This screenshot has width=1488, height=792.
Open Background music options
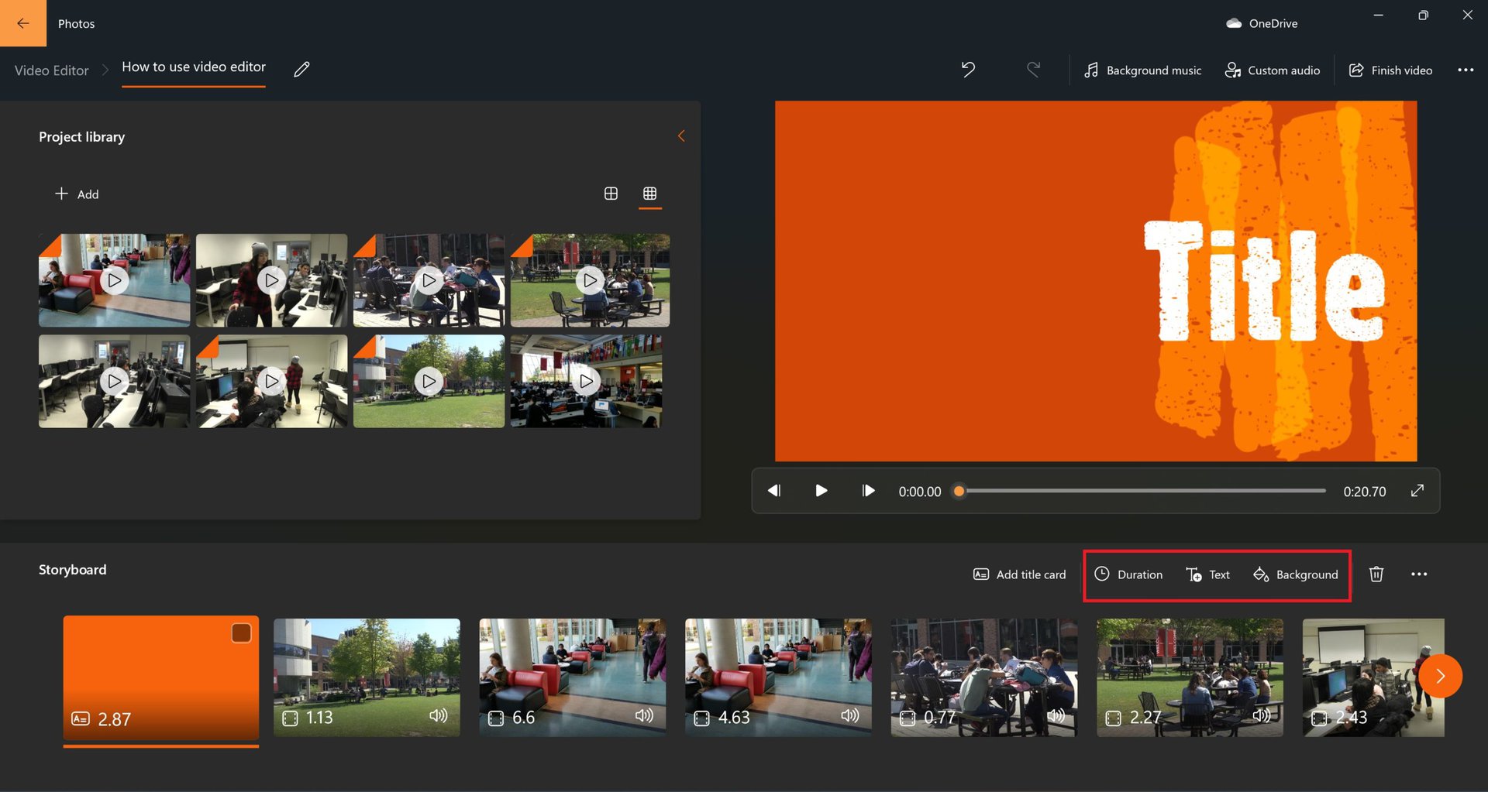point(1142,70)
